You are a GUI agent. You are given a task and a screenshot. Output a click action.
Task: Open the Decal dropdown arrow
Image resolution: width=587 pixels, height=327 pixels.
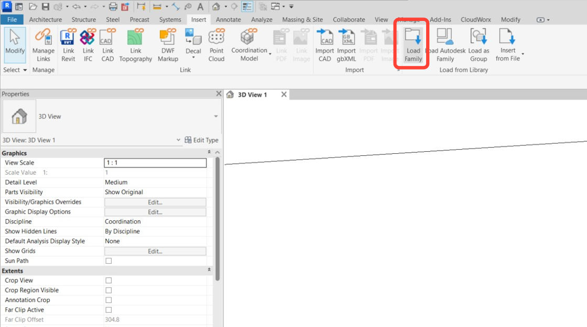click(x=193, y=58)
